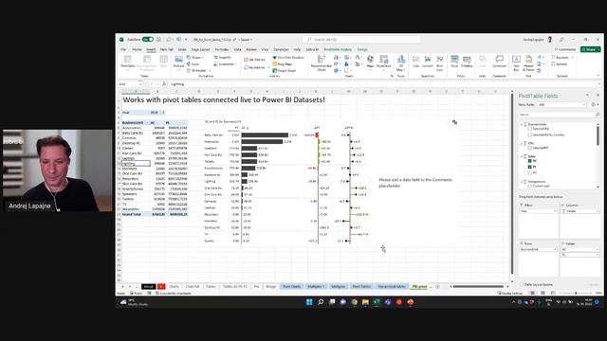Open the PivotTable Analyze tab
The width and height of the screenshot is (607, 341).
[338, 50]
